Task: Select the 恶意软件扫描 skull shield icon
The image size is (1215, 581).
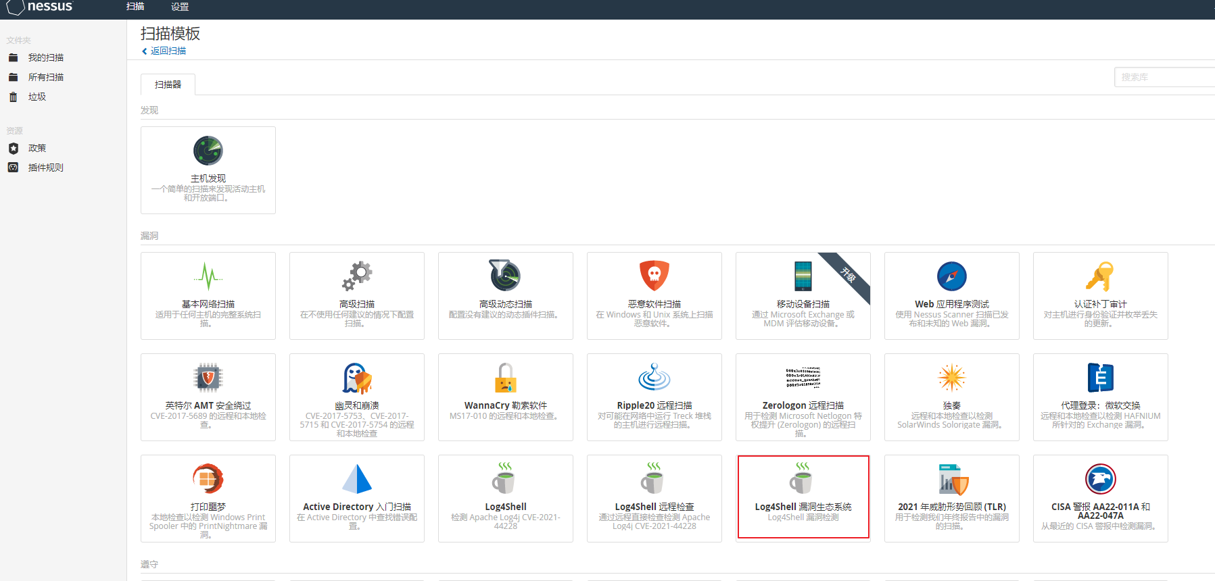Action: 654,276
